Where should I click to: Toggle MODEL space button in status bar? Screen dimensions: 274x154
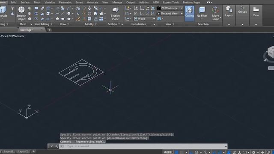point(168,152)
